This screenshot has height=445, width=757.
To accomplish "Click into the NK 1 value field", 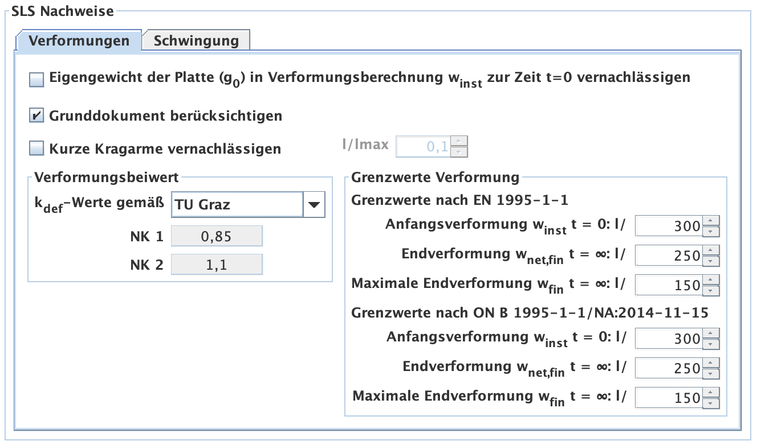I will [x=217, y=236].
